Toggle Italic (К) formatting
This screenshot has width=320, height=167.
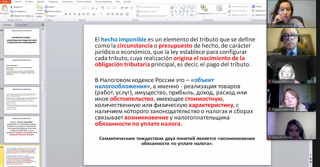[x=70, y=14]
